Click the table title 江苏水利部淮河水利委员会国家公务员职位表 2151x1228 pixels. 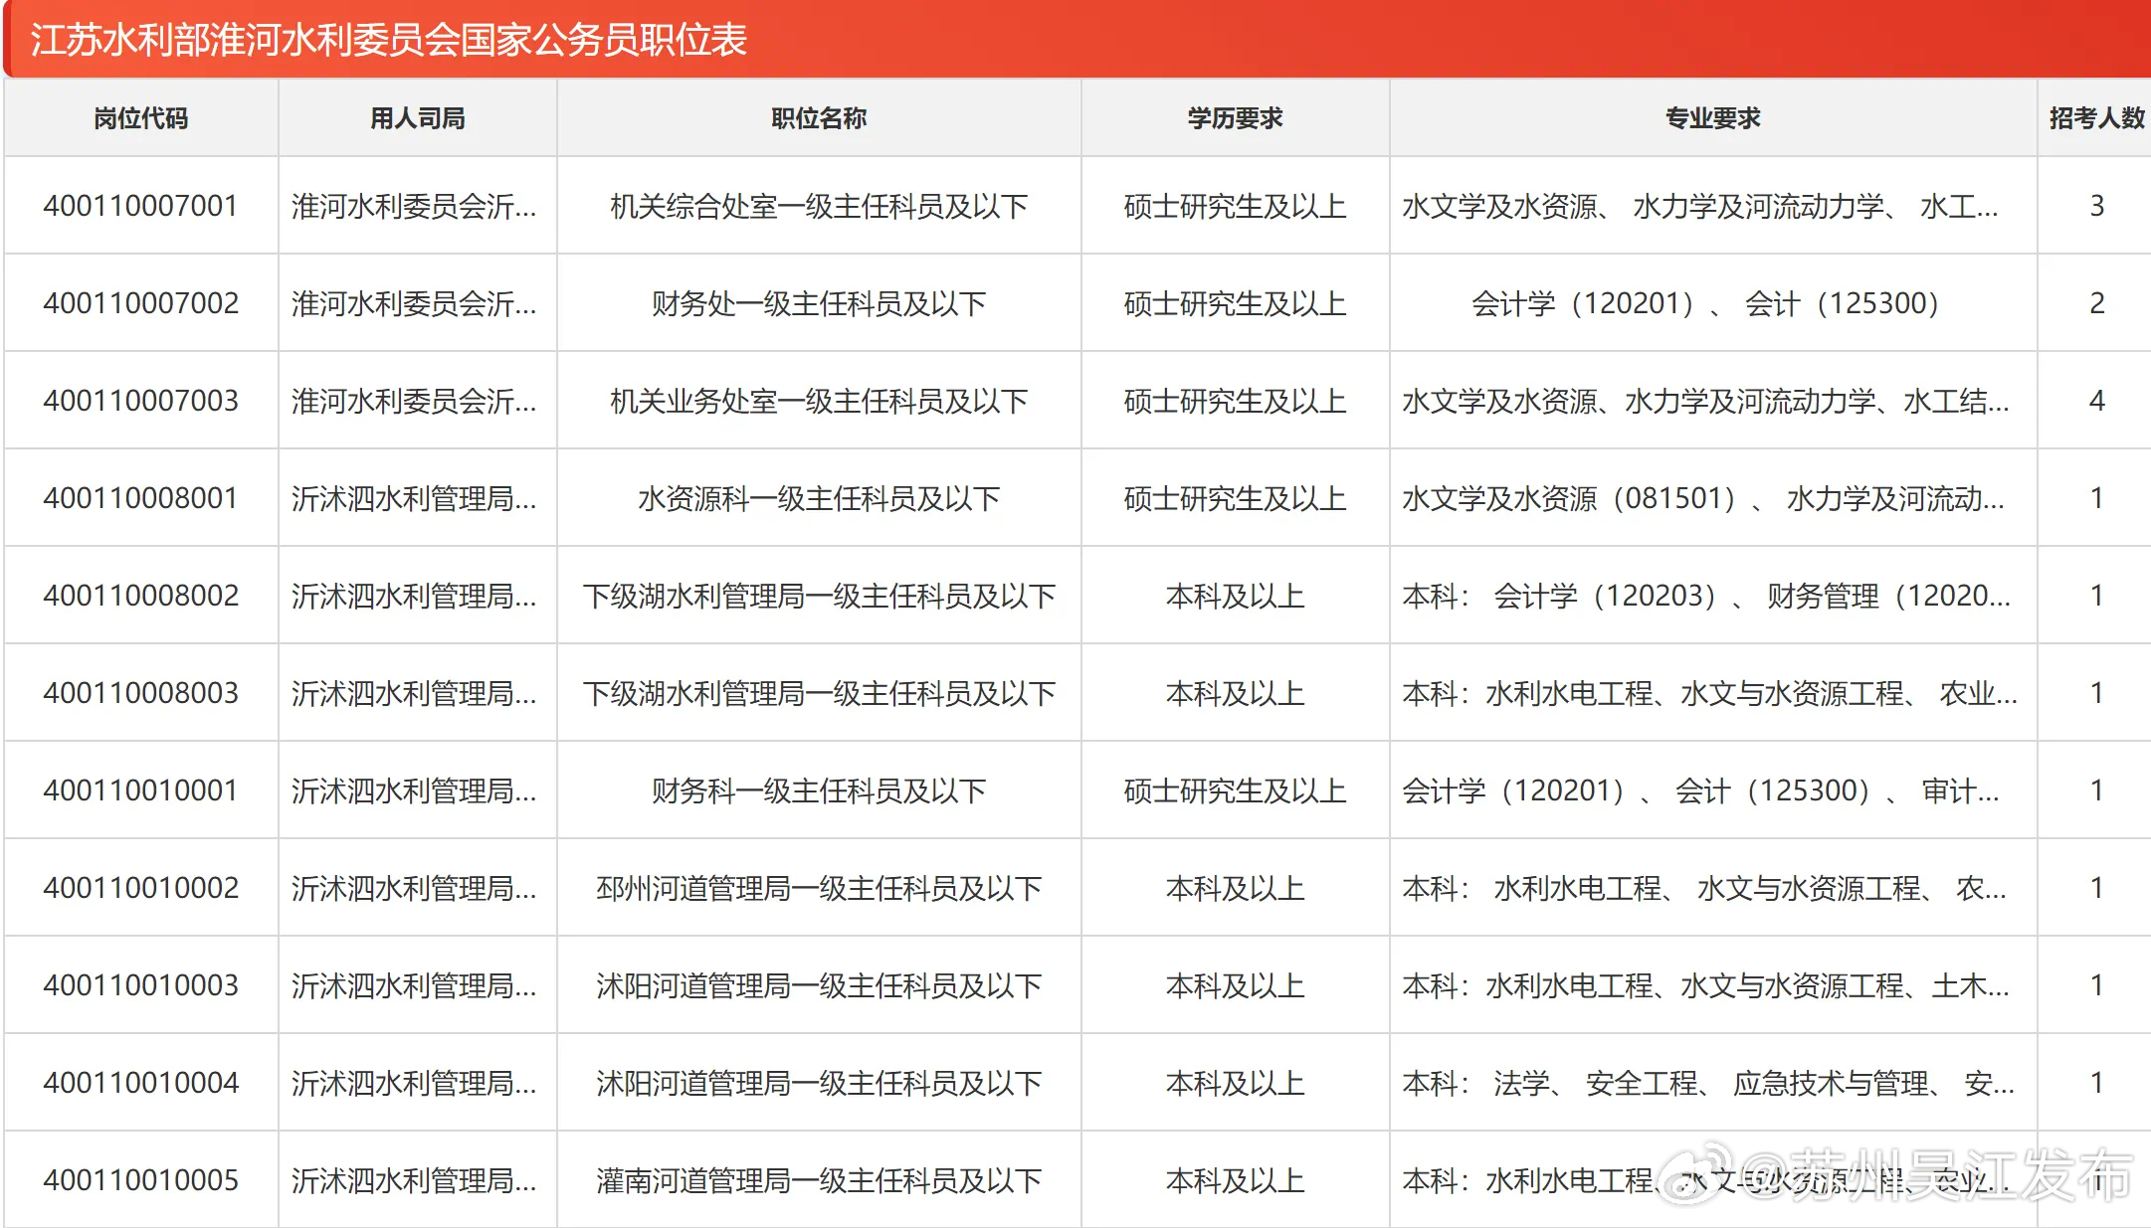pyautogui.click(x=388, y=40)
